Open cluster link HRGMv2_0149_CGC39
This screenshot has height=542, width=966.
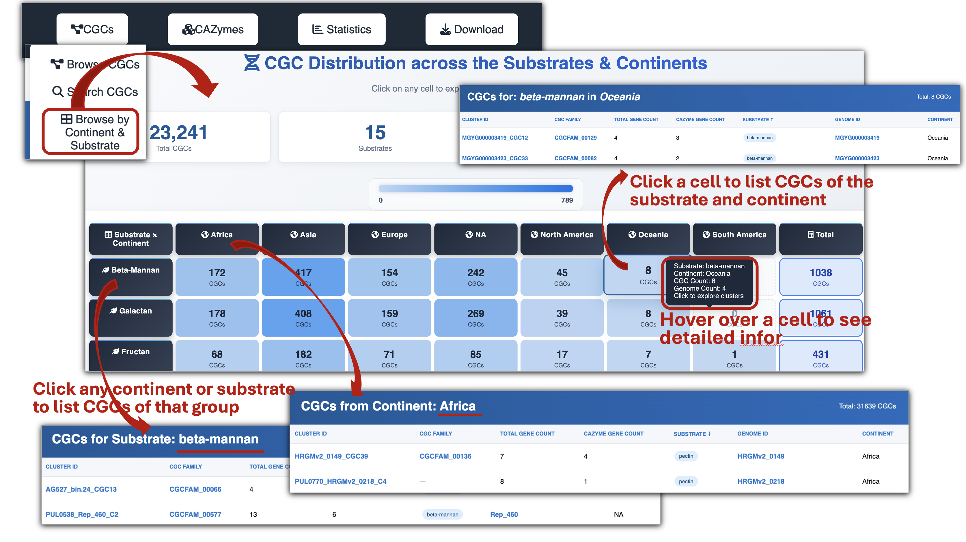331,456
